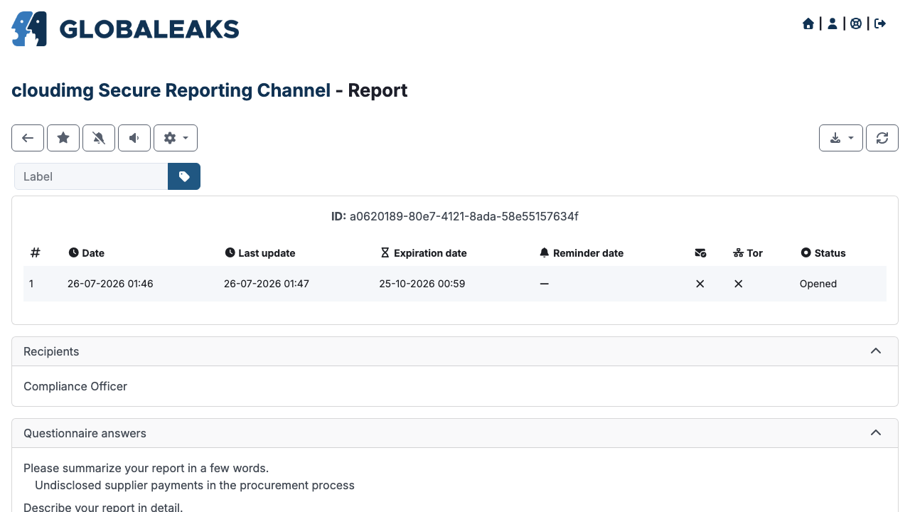Click the envelope subscription column icon

pos(700,253)
